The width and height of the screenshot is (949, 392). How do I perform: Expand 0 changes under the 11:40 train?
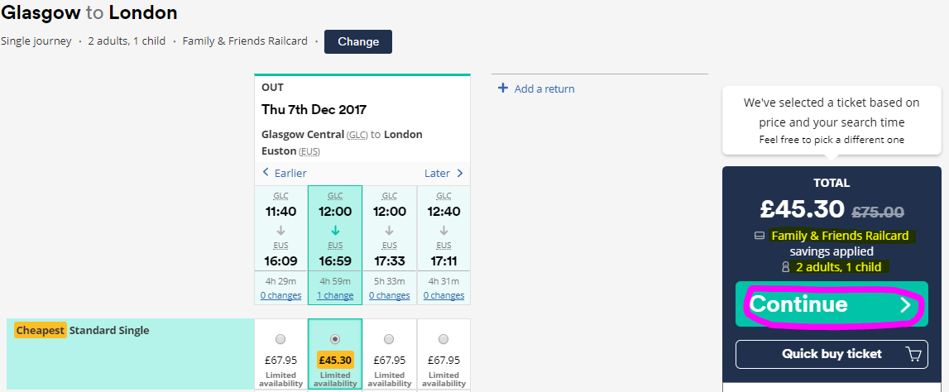280,295
